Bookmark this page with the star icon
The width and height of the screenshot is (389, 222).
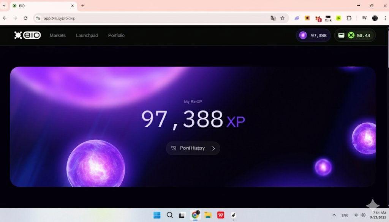tap(282, 18)
